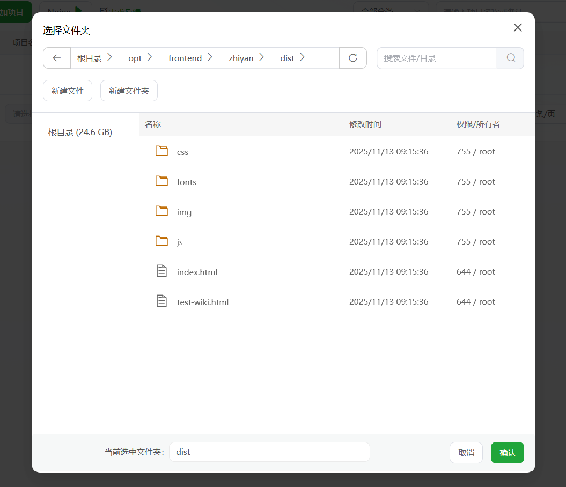Jump to opt in the breadcrumb

[x=135, y=58]
